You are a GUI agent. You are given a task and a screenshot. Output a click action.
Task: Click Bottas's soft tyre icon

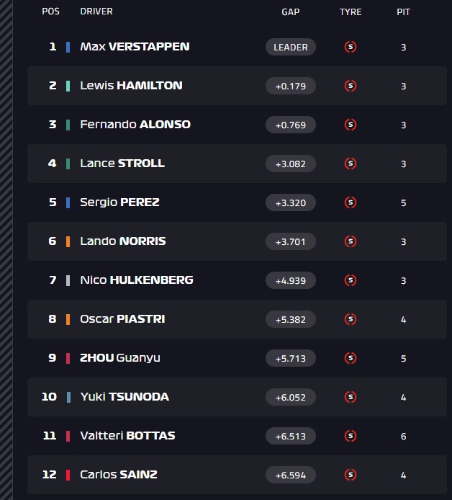351,436
